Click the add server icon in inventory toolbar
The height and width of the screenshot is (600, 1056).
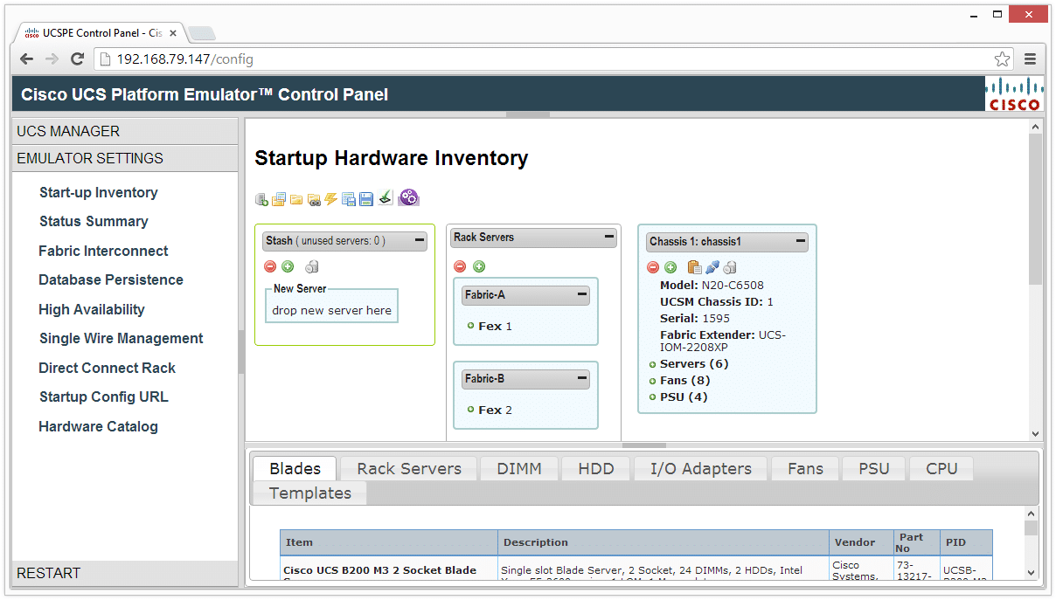(x=261, y=199)
